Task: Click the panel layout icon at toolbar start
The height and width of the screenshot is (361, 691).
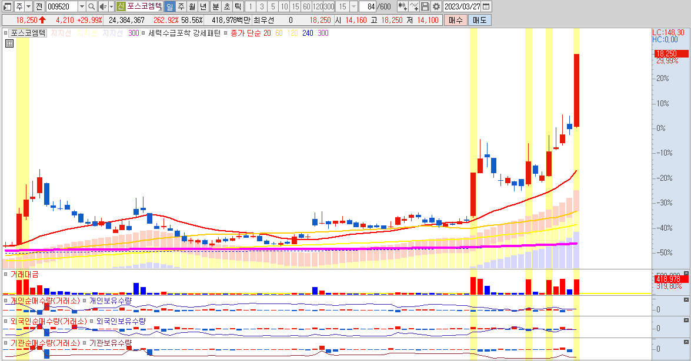Action: coord(7,6)
